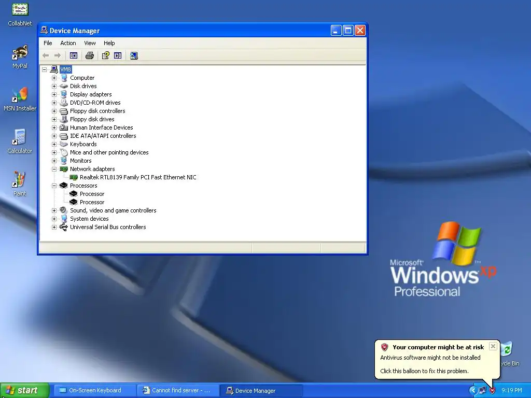Click the Help pane toolbar icon

click(x=118, y=55)
